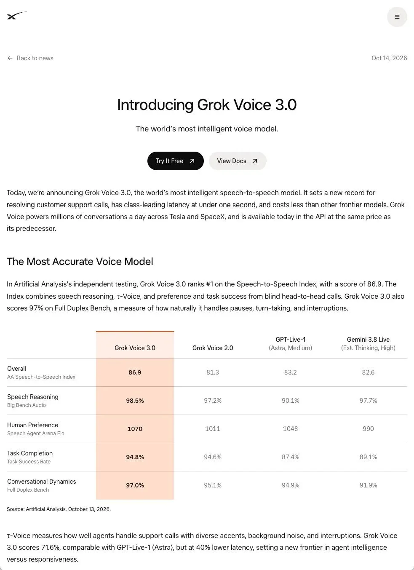Click the GPT-Live-1 column header
Viewport: 414px width, 570px height.
point(291,344)
